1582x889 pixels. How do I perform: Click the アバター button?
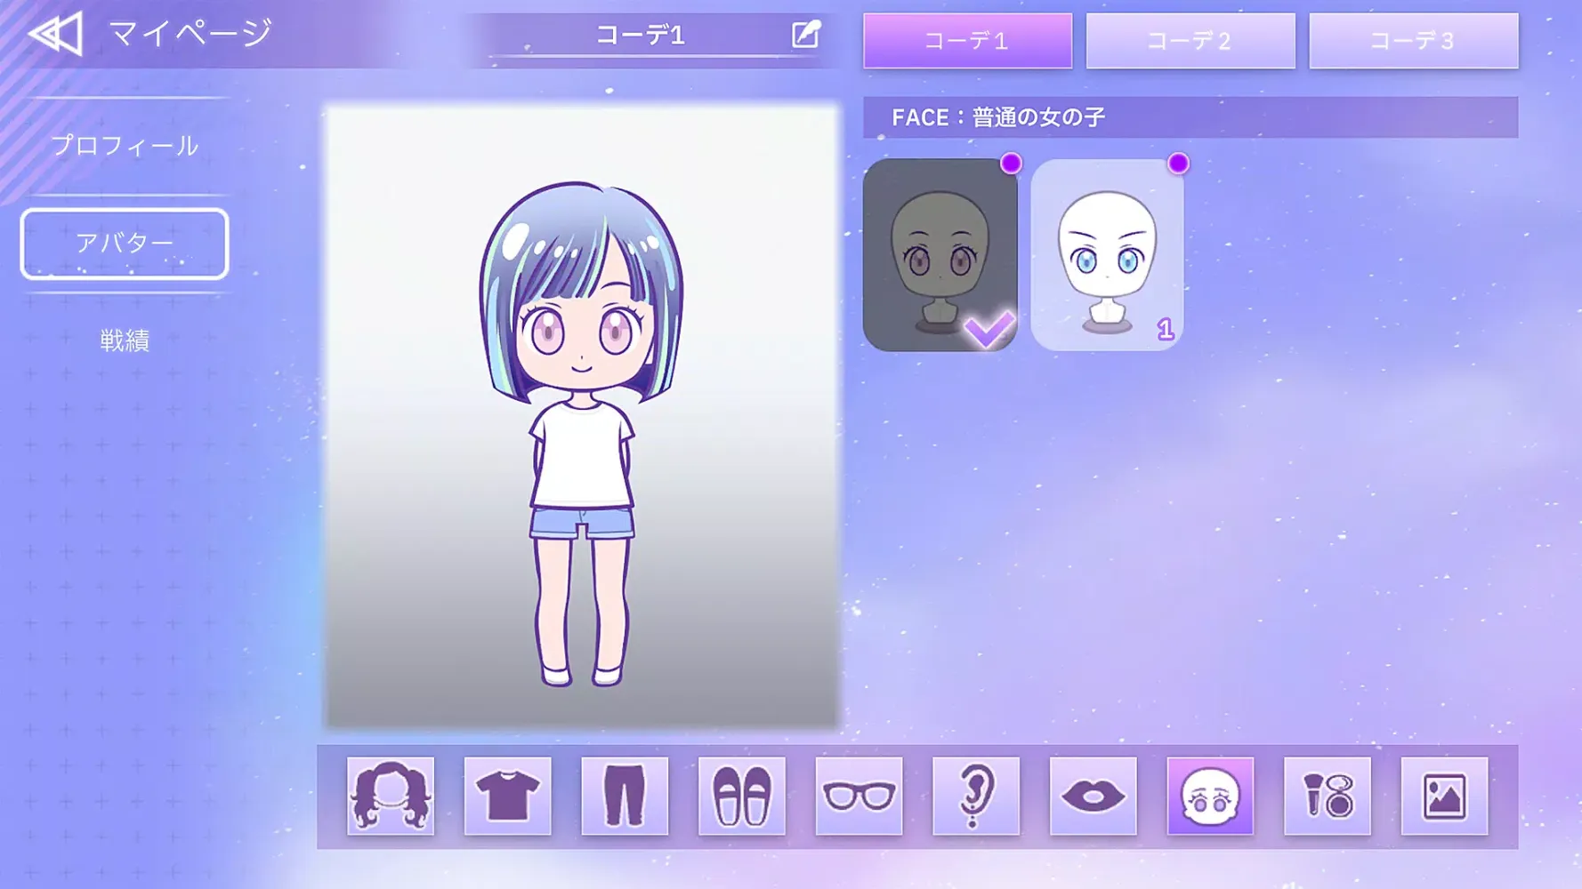(125, 244)
